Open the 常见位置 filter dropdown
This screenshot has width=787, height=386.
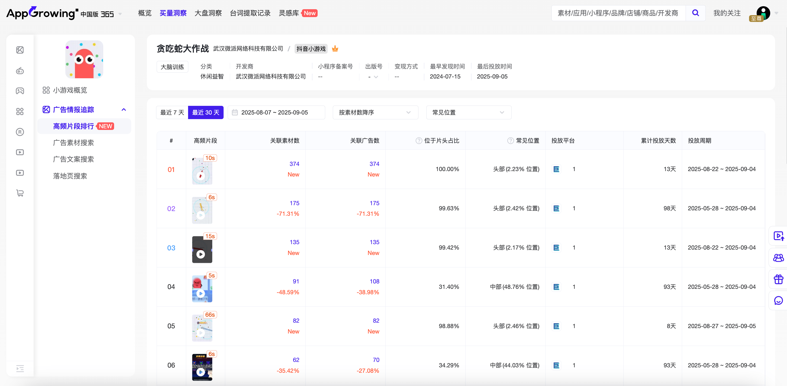(x=468, y=112)
